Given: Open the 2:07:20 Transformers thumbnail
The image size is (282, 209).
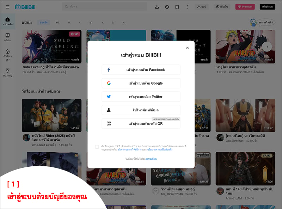Looking at the screenshot, I should tap(203, 115).
